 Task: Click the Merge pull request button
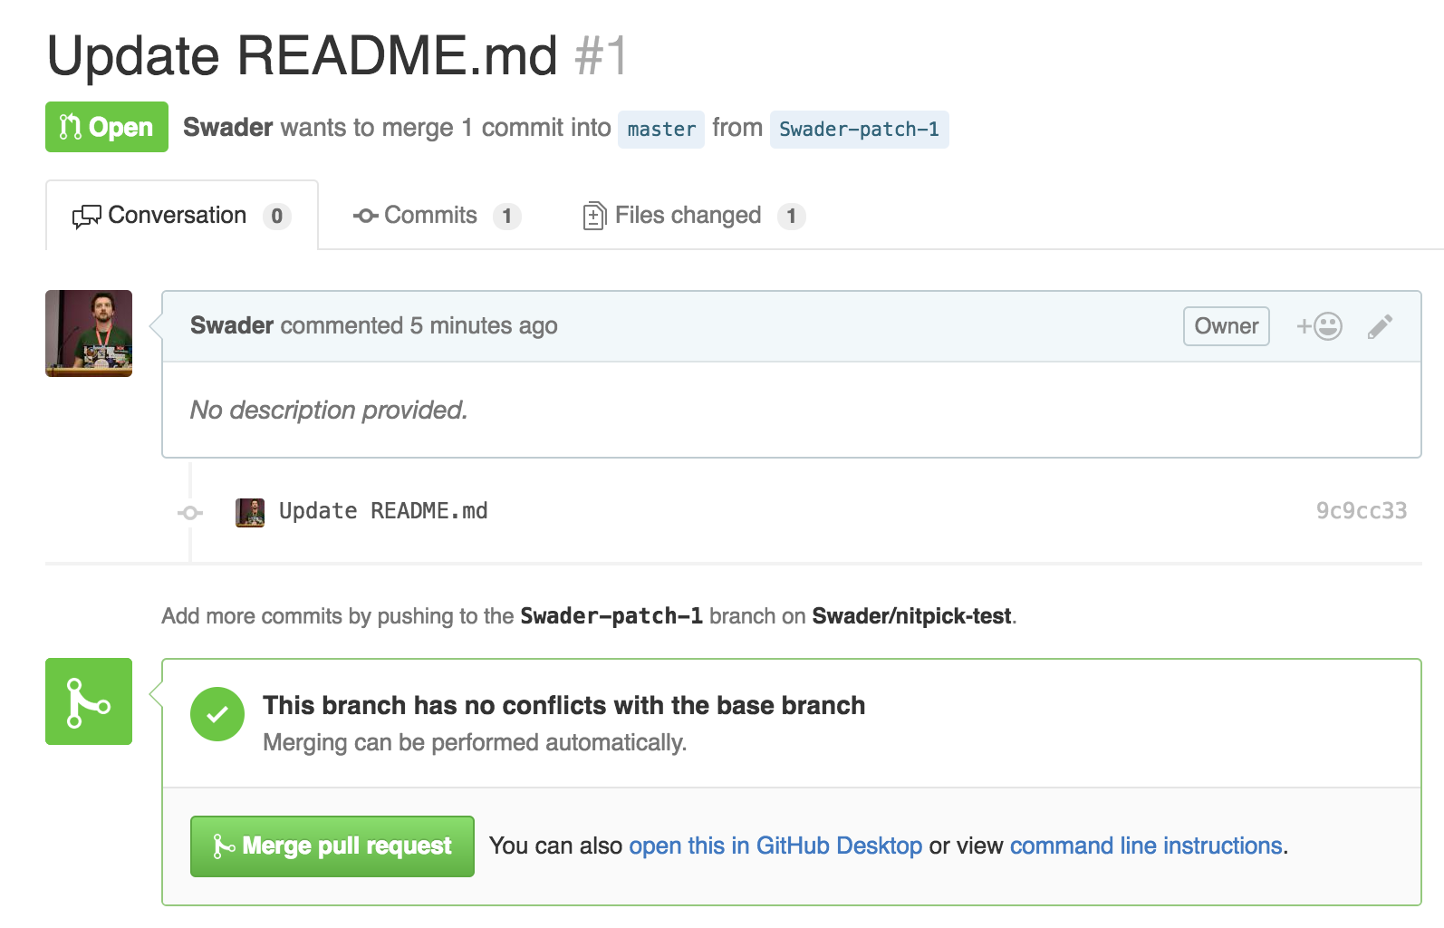(x=332, y=846)
